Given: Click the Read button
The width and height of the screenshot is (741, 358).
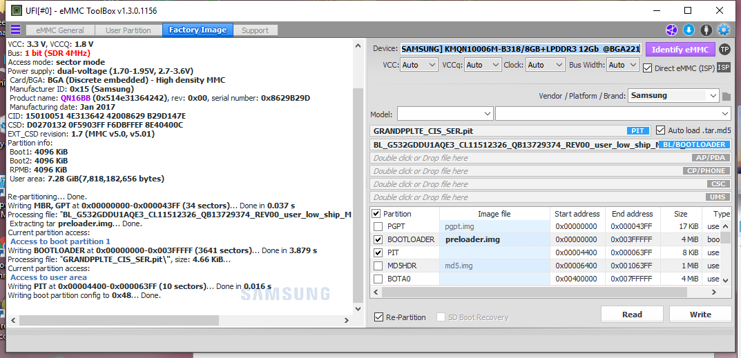Looking at the screenshot, I should pyautogui.click(x=632, y=315).
